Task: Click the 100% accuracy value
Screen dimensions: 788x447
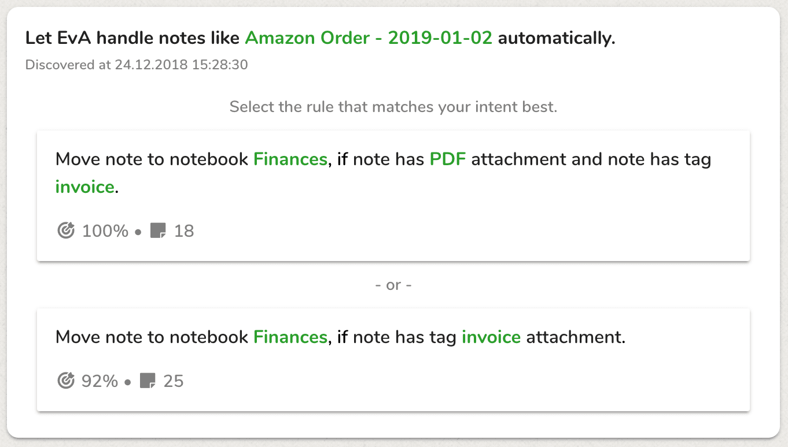Action: pos(105,231)
